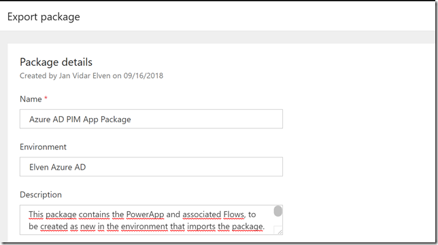Click the red required asterisk beside Name
The height and width of the screenshot is (245, 438).
click(x=46, y=98)
